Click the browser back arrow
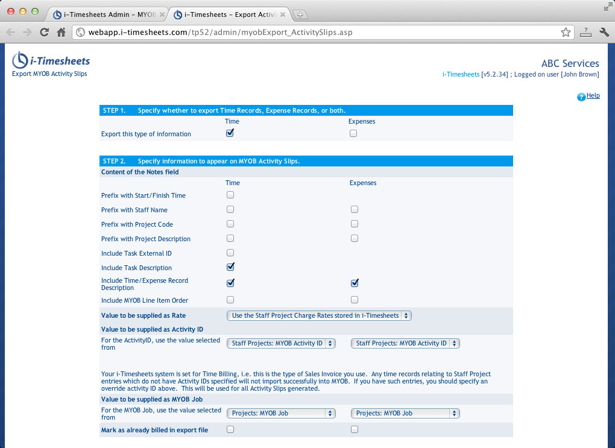 [x=11, y=32]
